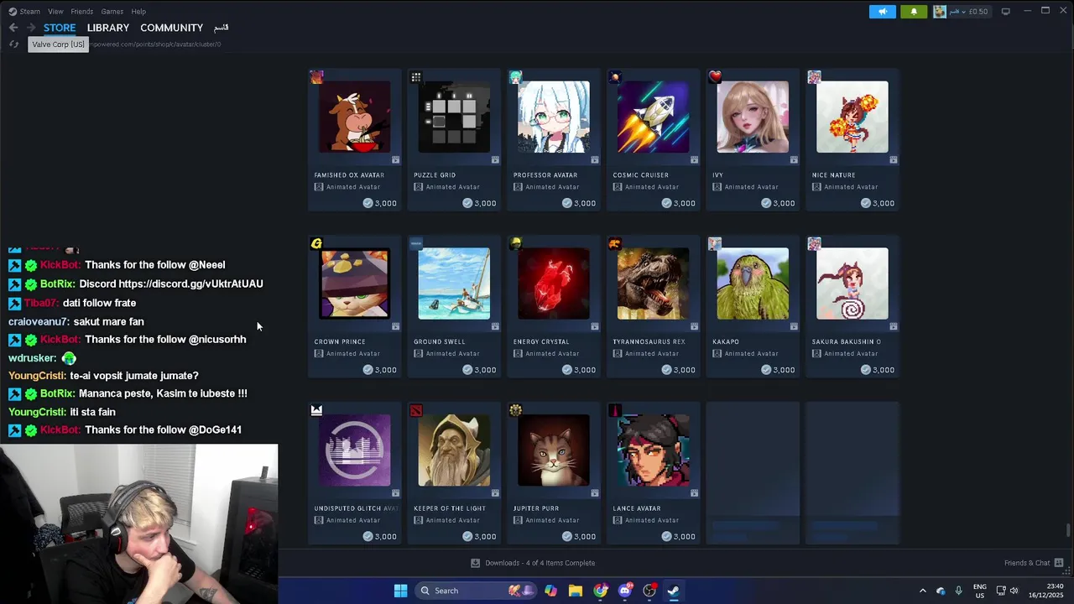Click the game icon above Cosmic Cruiser

(615, 77)
